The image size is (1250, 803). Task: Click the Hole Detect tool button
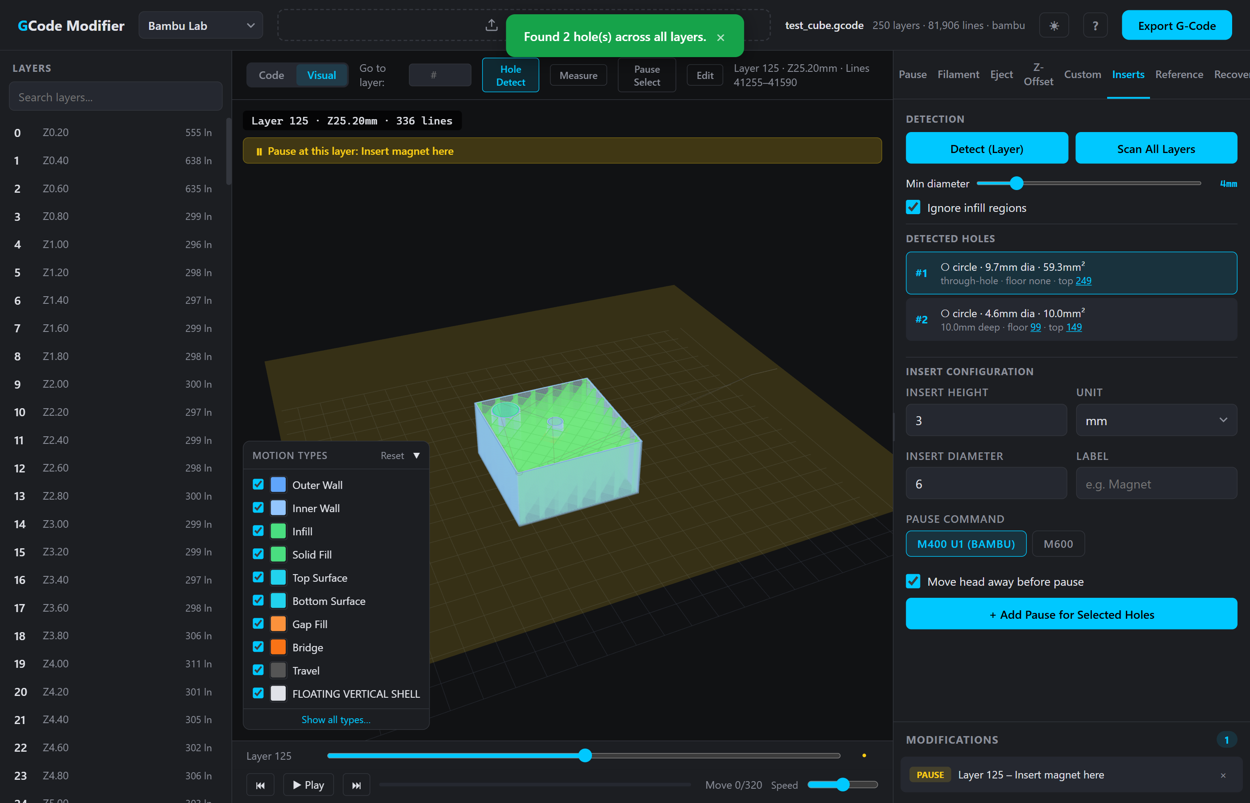510,75
